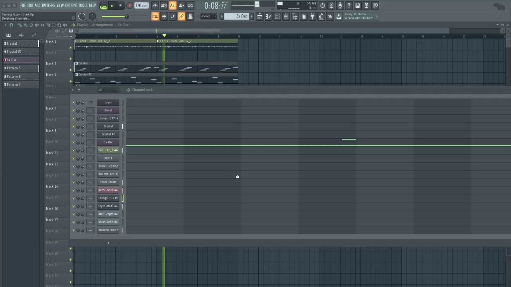Mute the 3x Osc channel via green LED
511x287 pixels.
click(73, 142)
